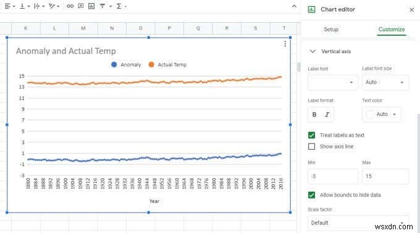This screenshot has width=420, height=233.
Task: Click the blue Anomaly legend dot
Action: [114, 64]
